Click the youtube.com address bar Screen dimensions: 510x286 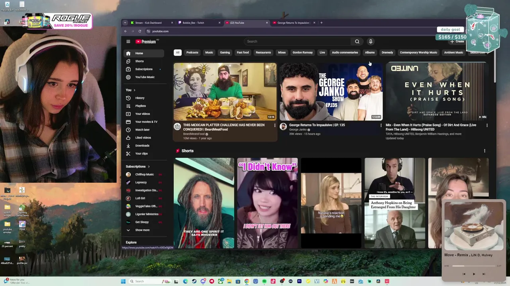pos(160,31)
